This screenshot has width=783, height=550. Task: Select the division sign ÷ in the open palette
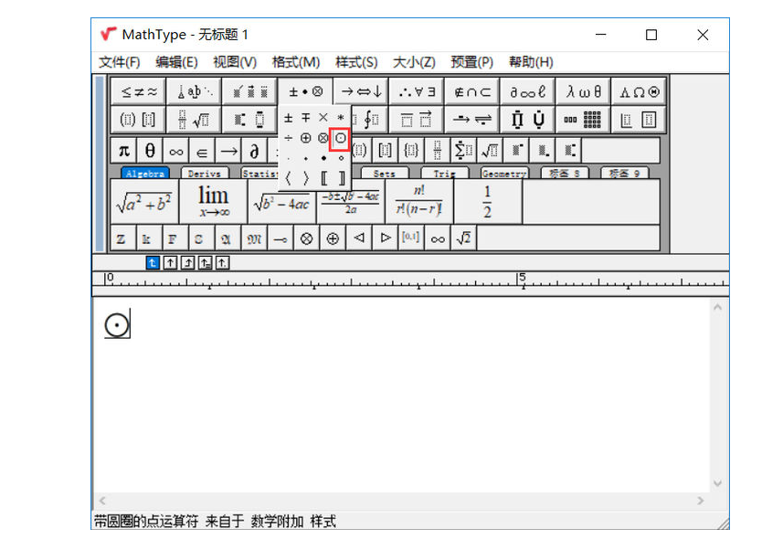(x=288, y=138)
